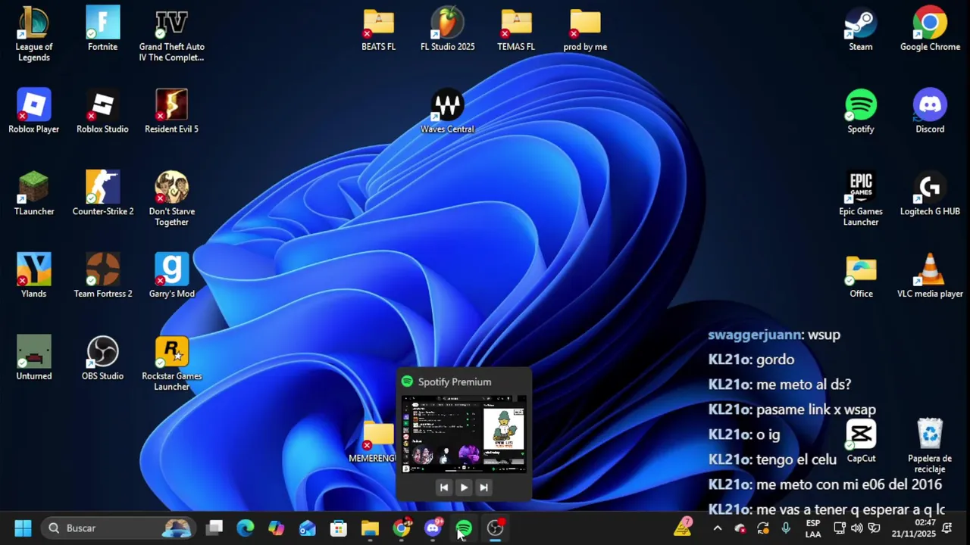970x545 pixels.
Task: Select Garry's Mod desktop icon
Action: coord(171,276)
